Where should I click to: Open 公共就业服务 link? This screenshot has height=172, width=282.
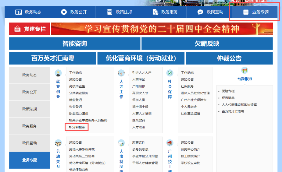[79, 93]
